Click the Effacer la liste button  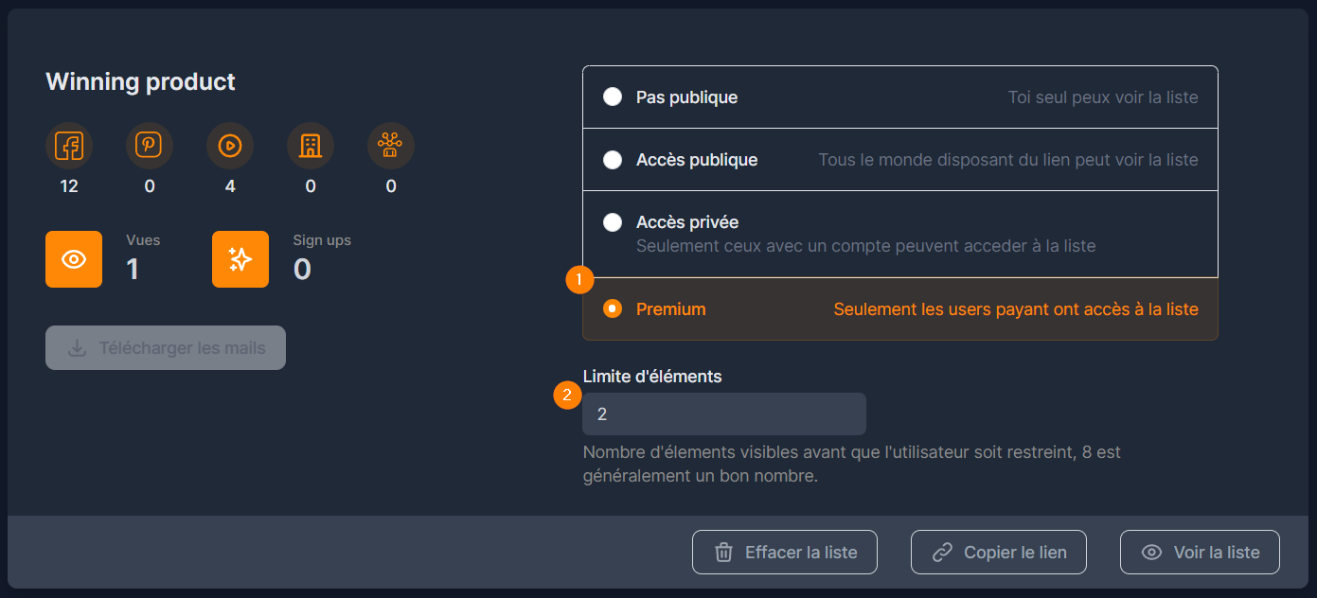coord(785,553)
